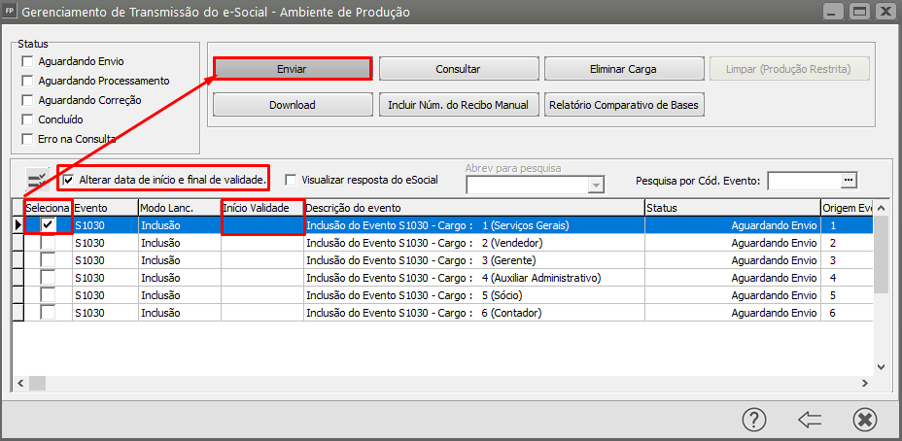The image size is (902, 441).
Task: Click the horizontal scrollbar thumb
Action: (37, 383)
